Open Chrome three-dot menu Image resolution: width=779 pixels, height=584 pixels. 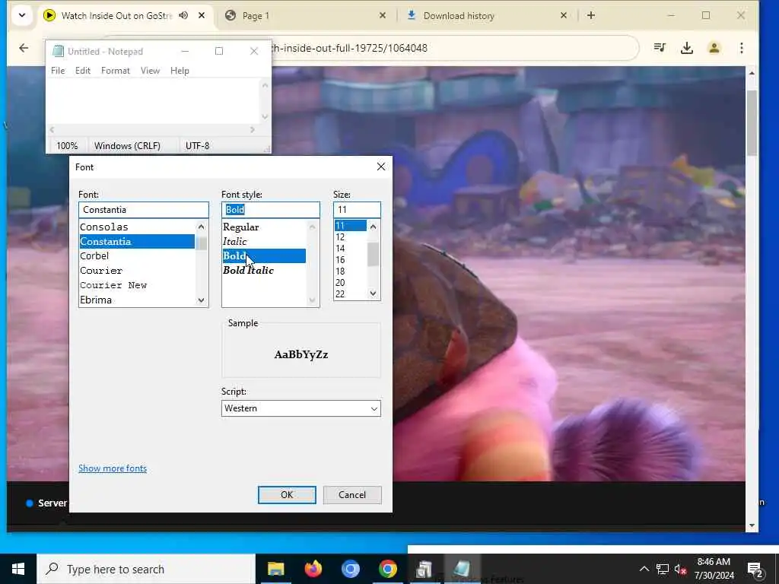point(741,48)
